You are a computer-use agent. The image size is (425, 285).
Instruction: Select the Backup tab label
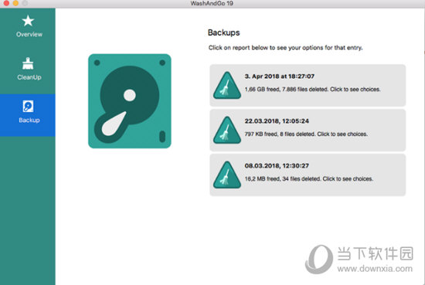click(29, 120)
